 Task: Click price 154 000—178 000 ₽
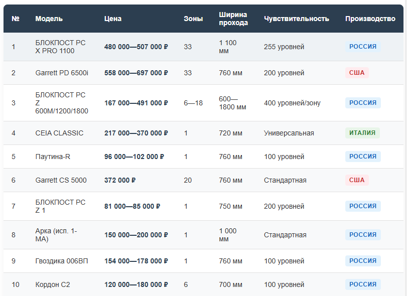(x=136, y=261)
